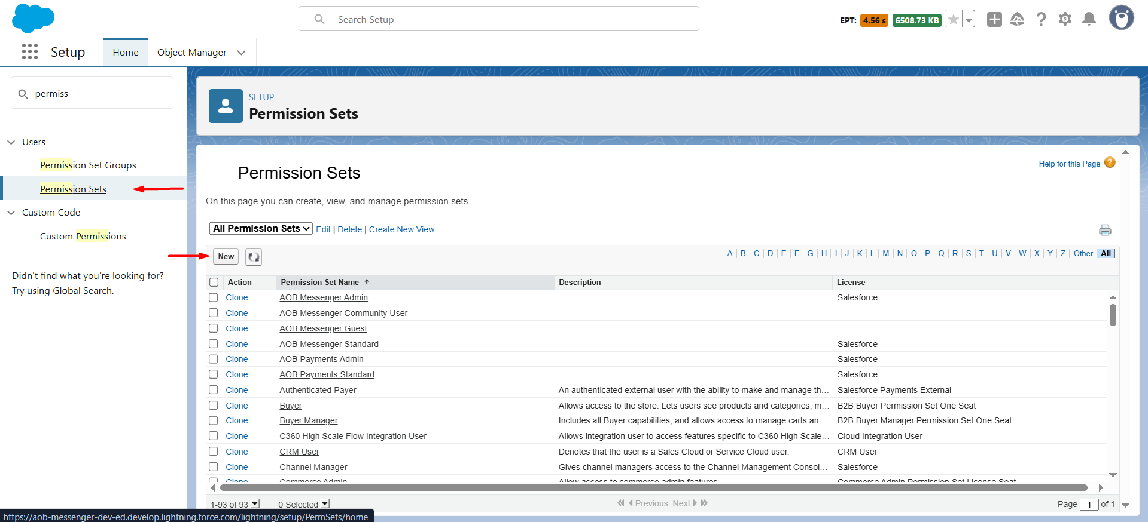
Task: Click the horizontal scrollbar of the table
Action: tap(653, 488)
